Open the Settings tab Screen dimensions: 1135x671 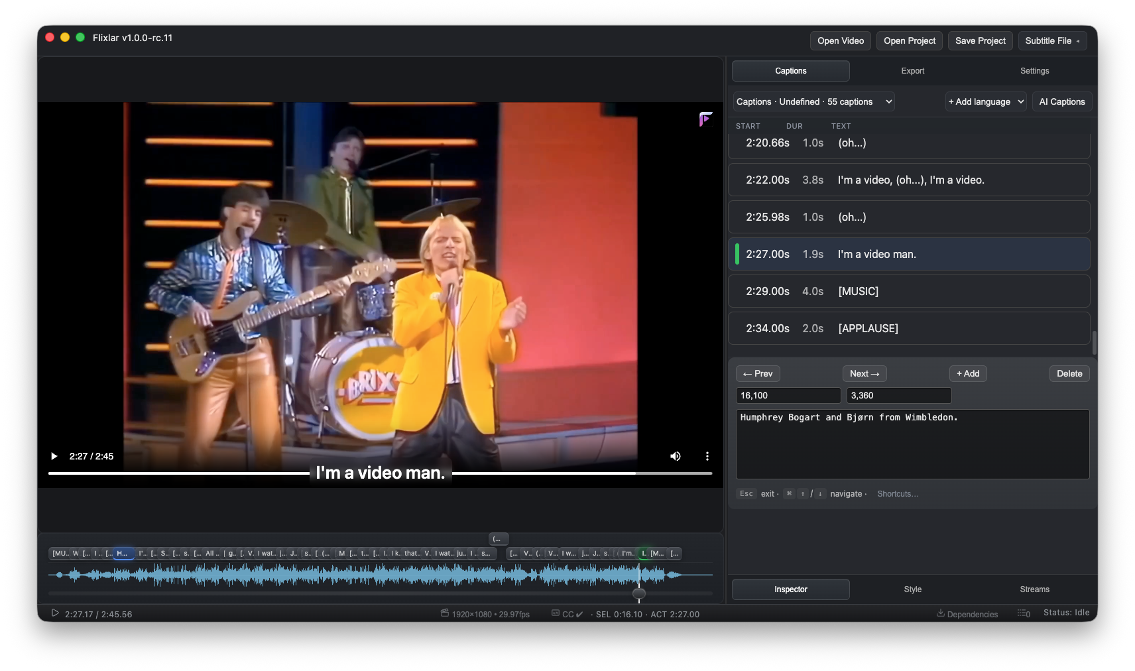pos(1034,71)
